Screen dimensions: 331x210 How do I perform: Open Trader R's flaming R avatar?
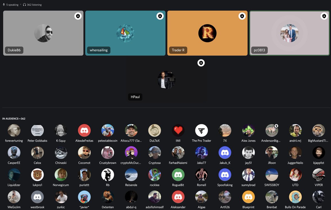[207, 33]
